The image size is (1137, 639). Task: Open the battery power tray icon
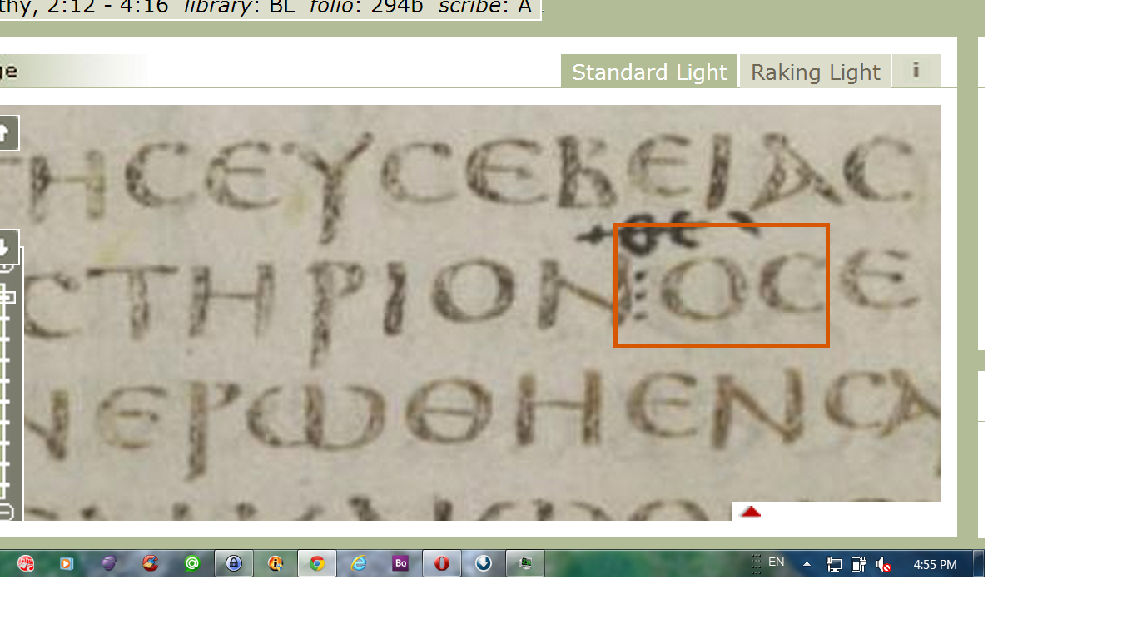[x=859, y=565]
